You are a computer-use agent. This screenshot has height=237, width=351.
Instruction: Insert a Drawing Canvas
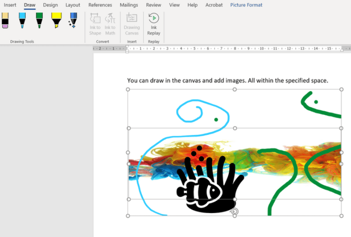(x=132, y=24)
